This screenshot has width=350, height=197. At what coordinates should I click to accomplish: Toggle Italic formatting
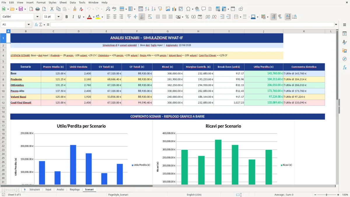(x=73, y=17)
